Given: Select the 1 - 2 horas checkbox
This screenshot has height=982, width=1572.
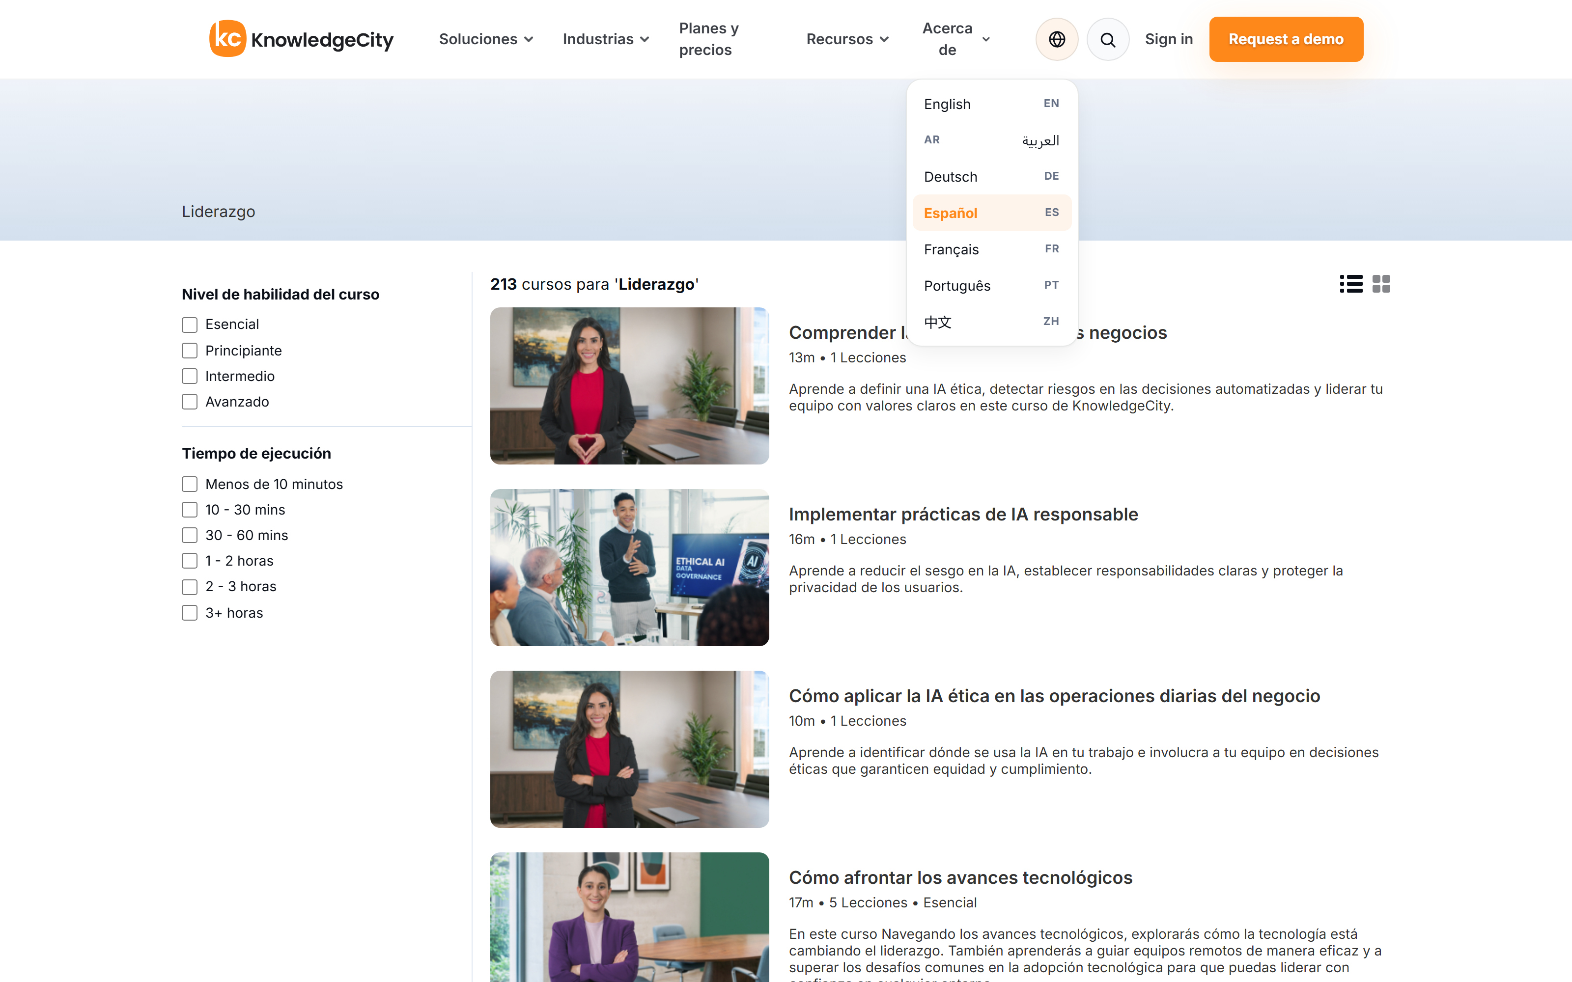Looking at the screenshot, I should [x=190, y=561].
